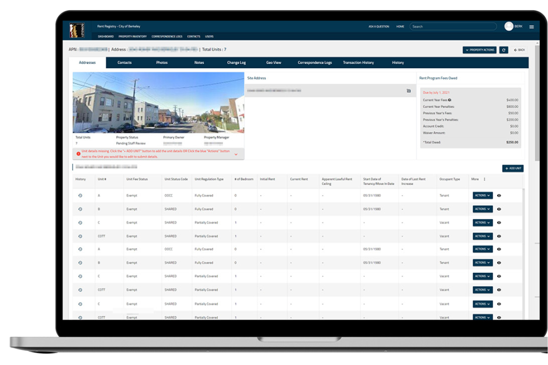The height and width of the screenshot is (365, 548).
Task: Click the Search input field
Action: [453, 26]
